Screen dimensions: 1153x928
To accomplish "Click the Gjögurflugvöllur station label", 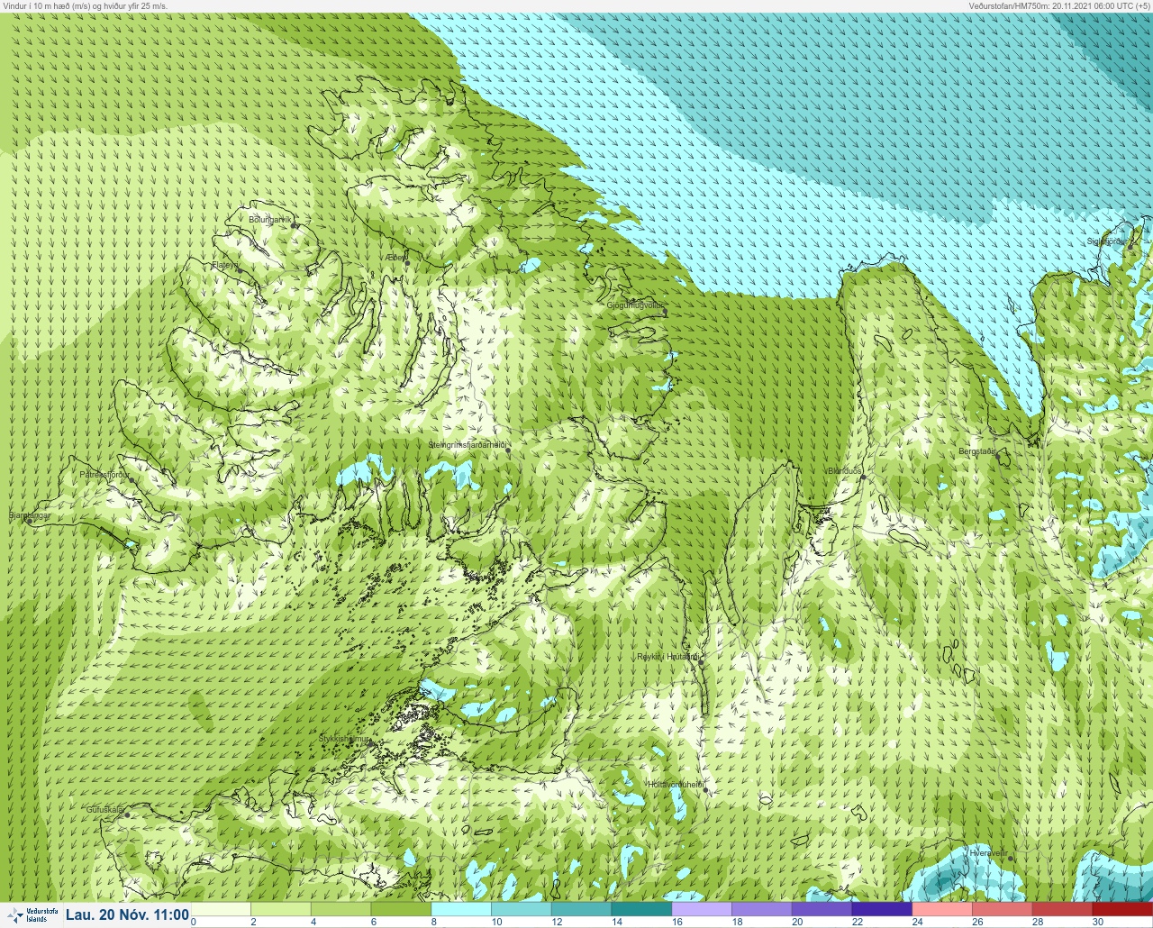I will click(x=635, y=305).
